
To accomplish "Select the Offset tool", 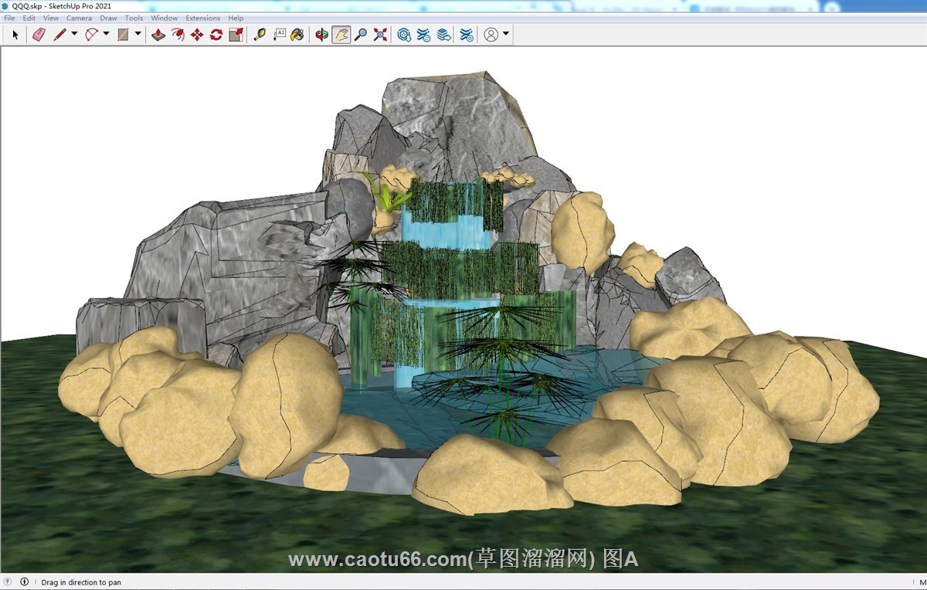I will [x=178, y=35].
